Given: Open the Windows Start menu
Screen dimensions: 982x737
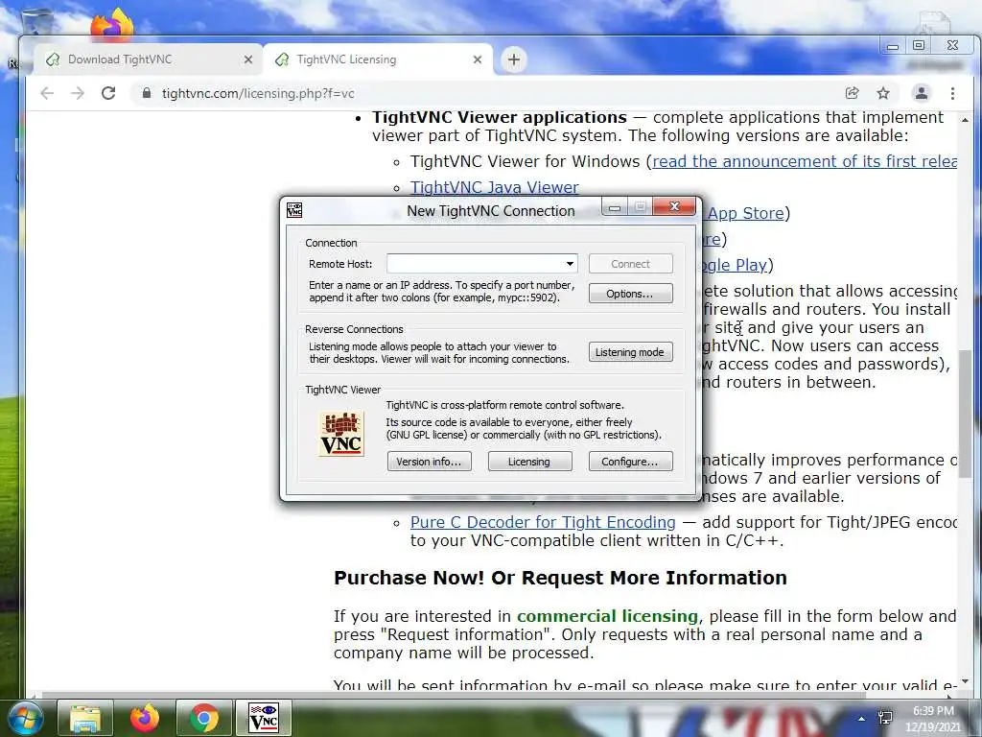Looking at the screenshot, I should 24,718.
